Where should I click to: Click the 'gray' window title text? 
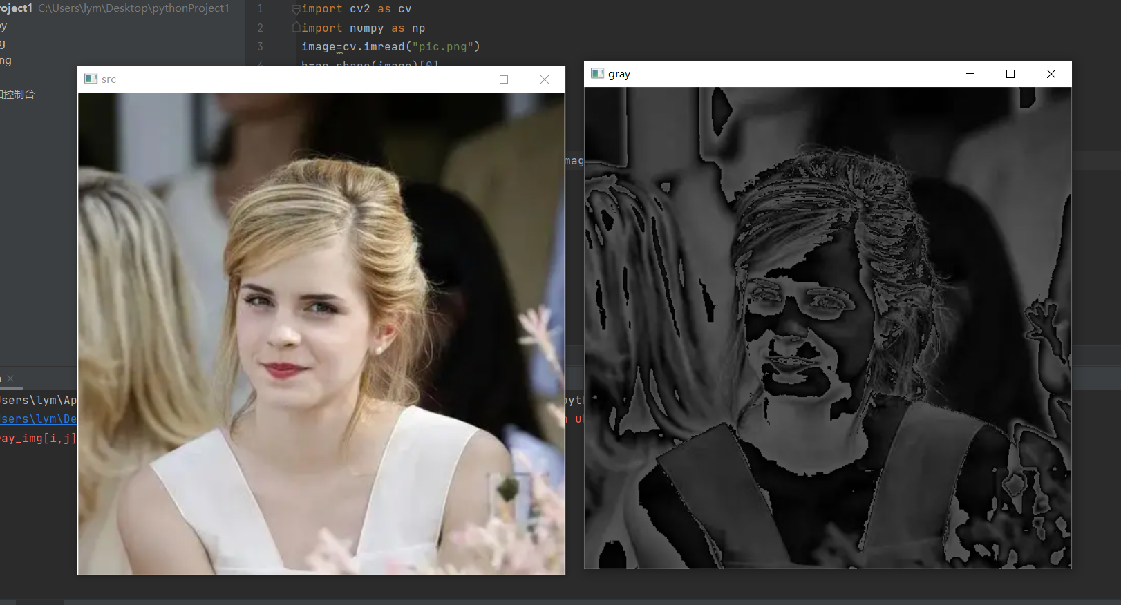(x=619, y=74)
